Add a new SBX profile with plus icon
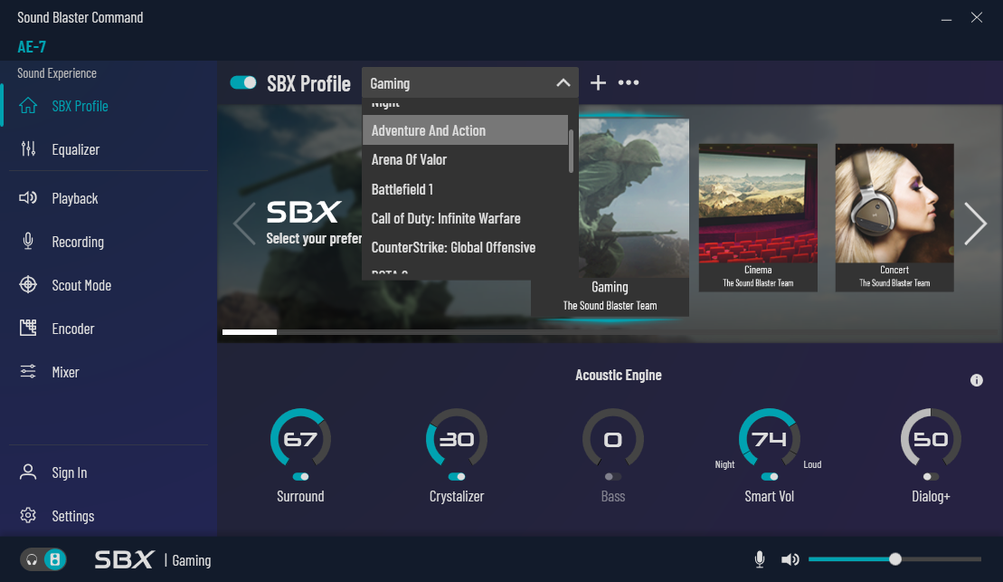The width and height of the screenshot is (1003, 582). click(598, 83)
